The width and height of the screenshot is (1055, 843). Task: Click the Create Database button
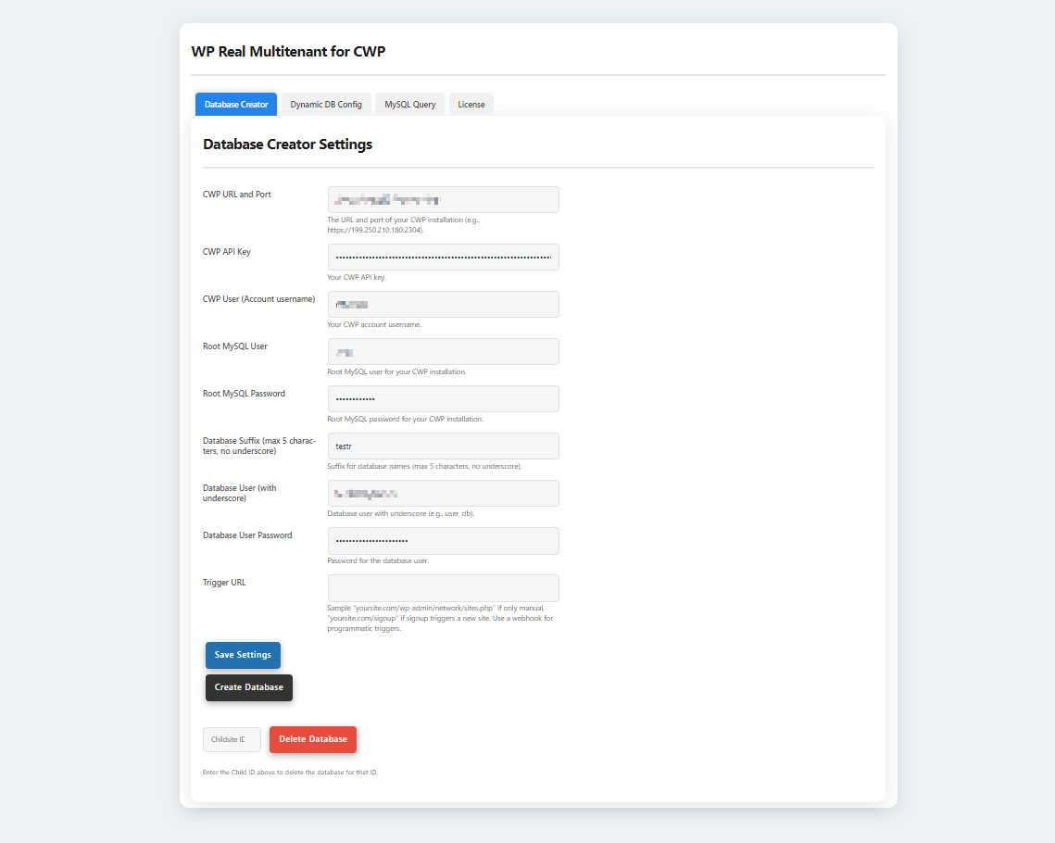[x=248, y=687]
